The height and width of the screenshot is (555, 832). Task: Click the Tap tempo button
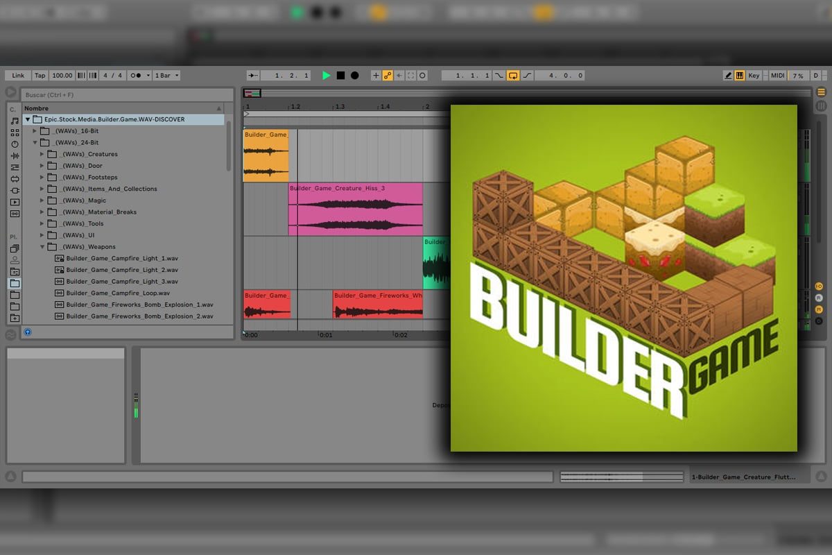tap(40, 76)
